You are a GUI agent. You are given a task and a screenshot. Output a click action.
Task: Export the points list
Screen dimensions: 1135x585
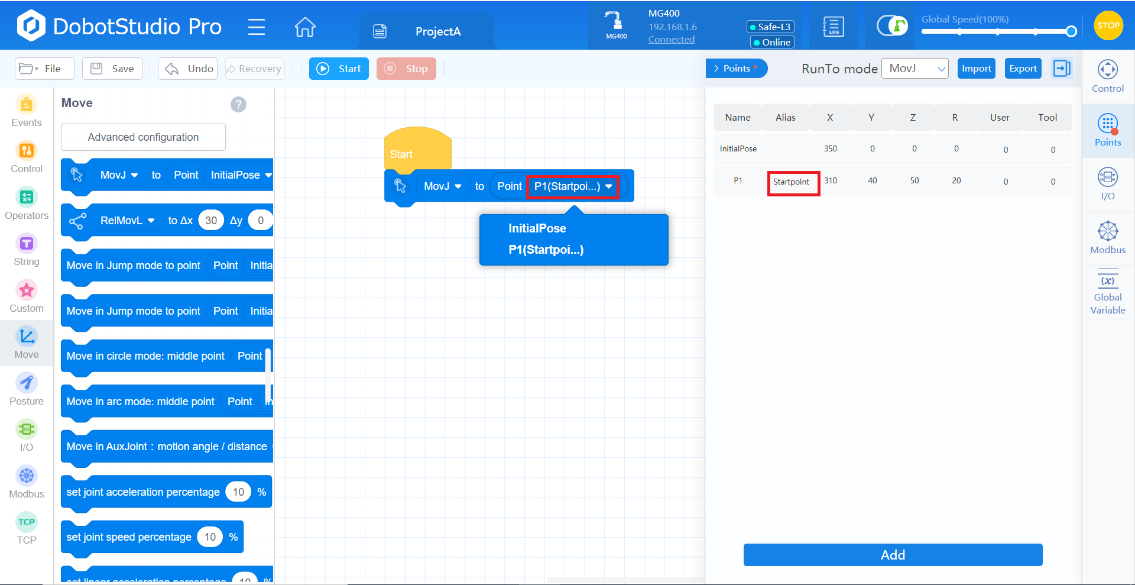(x=1023, y=68)
